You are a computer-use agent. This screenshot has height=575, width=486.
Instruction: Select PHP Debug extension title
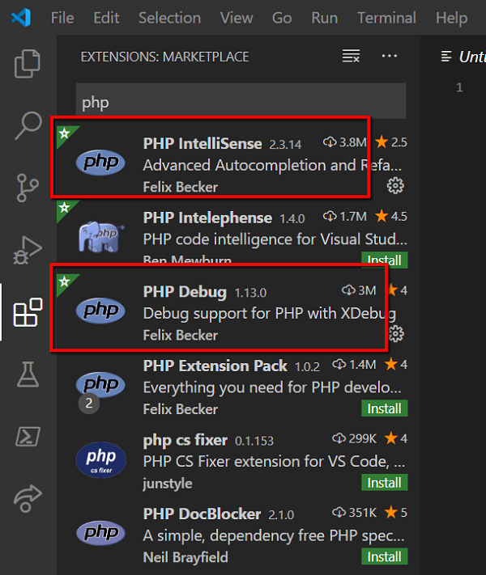tap(185, 292)
